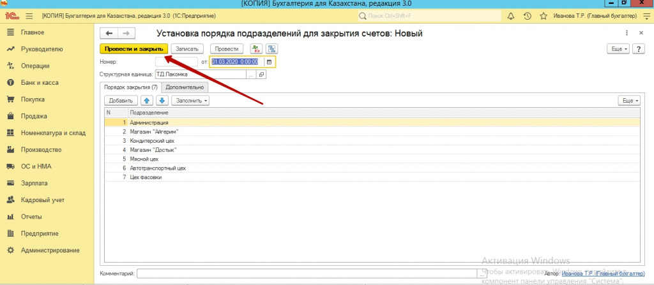Image resolution: width=654 pixels, height=285 pixels.
Task: Click the Комментарий input field
Action: click(307, 274)
